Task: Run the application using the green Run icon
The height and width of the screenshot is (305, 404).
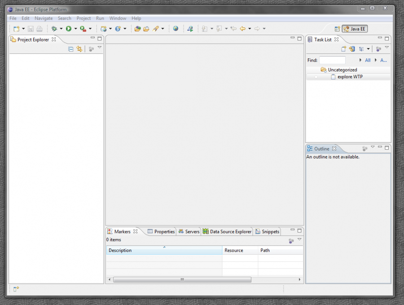Action: (x=68, y=28)
